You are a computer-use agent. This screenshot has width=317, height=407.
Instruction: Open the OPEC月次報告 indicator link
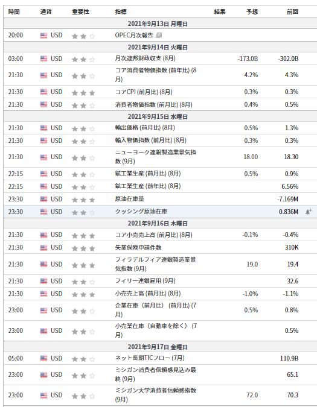tap(134, 36)
